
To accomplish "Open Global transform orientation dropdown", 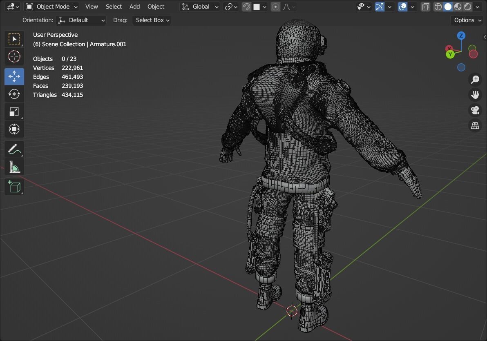I will click(200, 7).
